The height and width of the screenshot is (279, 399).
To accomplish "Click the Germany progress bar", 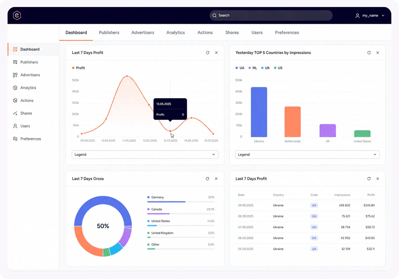I will (181, 202).
